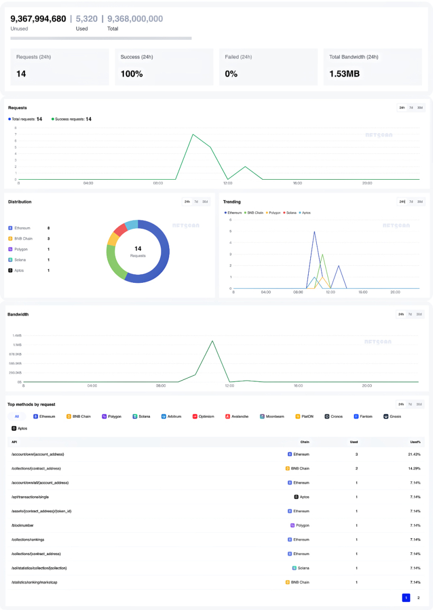Image resolution: width=433 pixels, height=610 pixels.
Task: Filter by the Gnosis chain icon
Action: click(x=386, y=416)
